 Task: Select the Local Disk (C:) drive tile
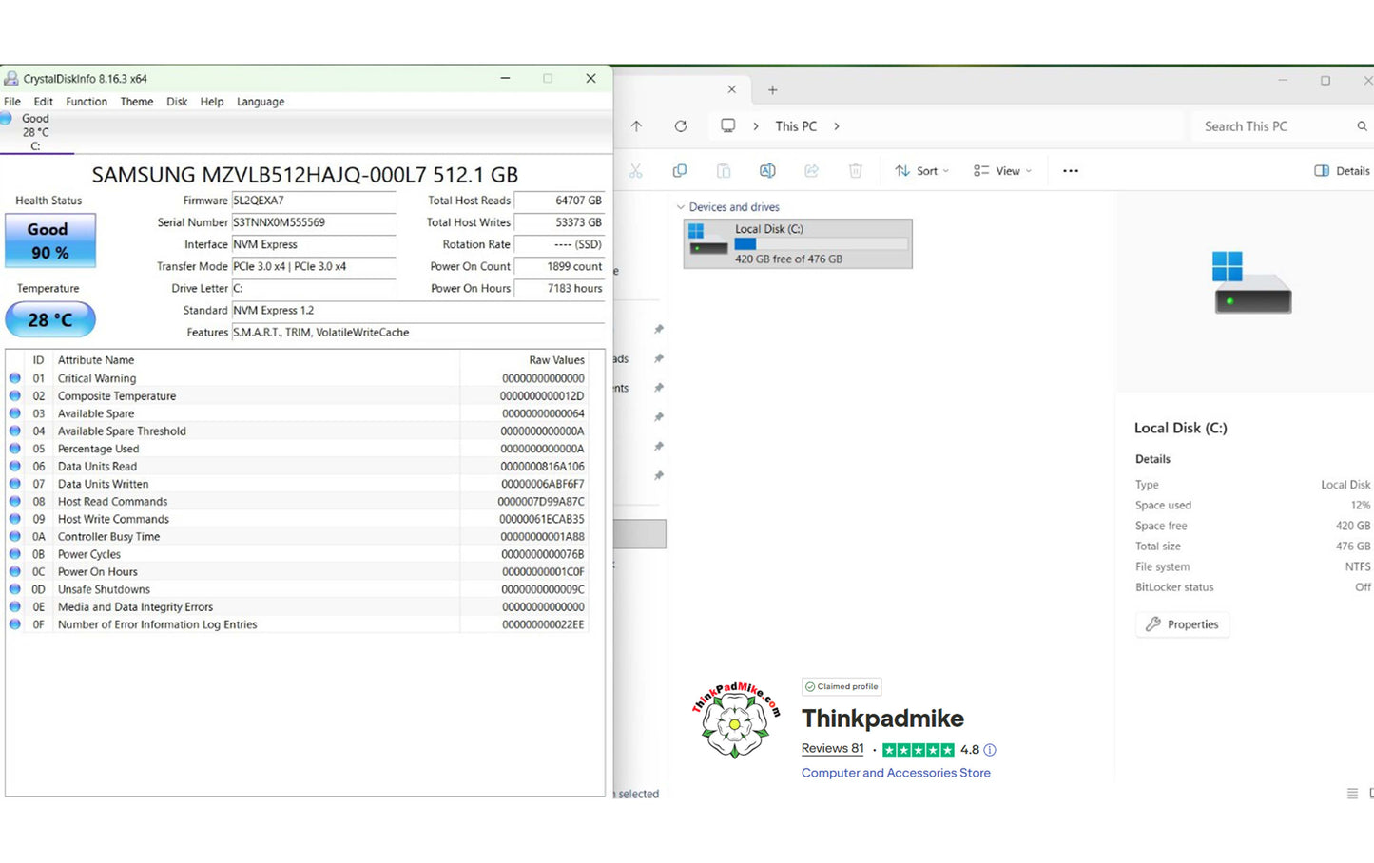coord(798,244)
